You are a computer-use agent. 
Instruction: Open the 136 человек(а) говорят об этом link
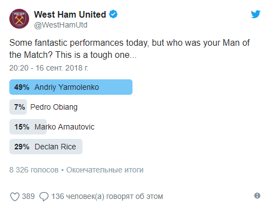(107, 196)
